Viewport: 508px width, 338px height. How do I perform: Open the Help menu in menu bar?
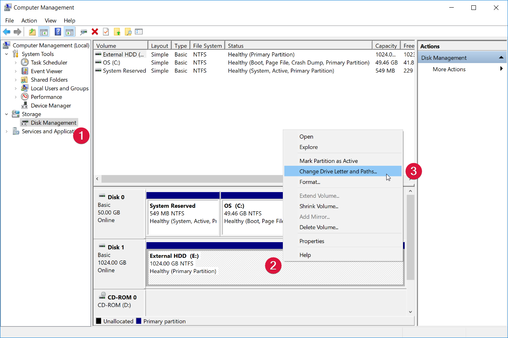click(x=69, y=21)
